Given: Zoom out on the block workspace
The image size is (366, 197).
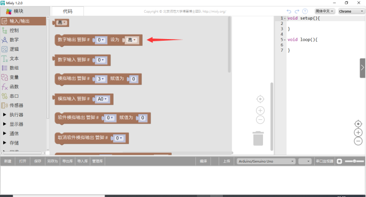Looking at the screenshot, I should [x=260, y=120].
